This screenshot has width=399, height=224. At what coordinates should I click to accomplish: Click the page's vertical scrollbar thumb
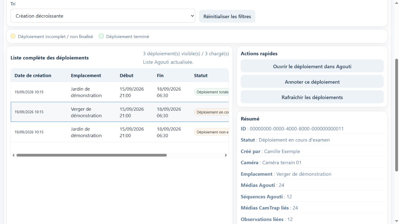click(396, 115)
